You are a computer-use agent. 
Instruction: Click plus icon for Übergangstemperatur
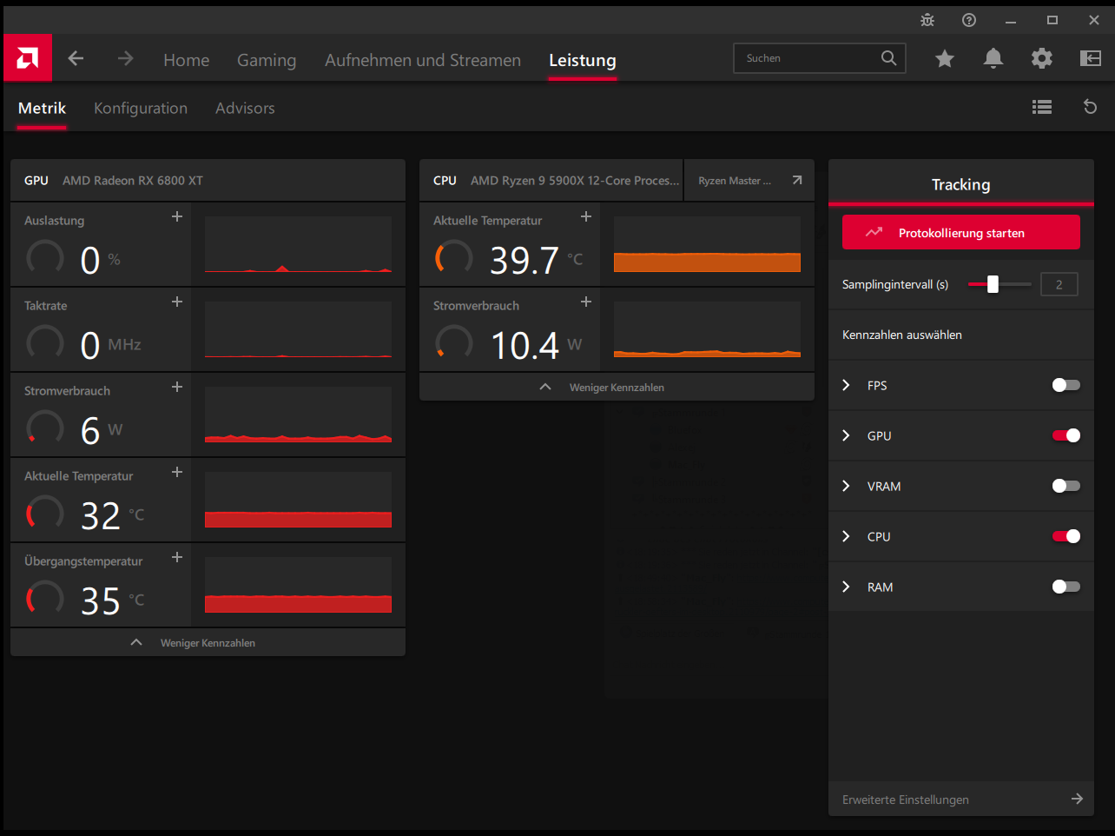177,557
